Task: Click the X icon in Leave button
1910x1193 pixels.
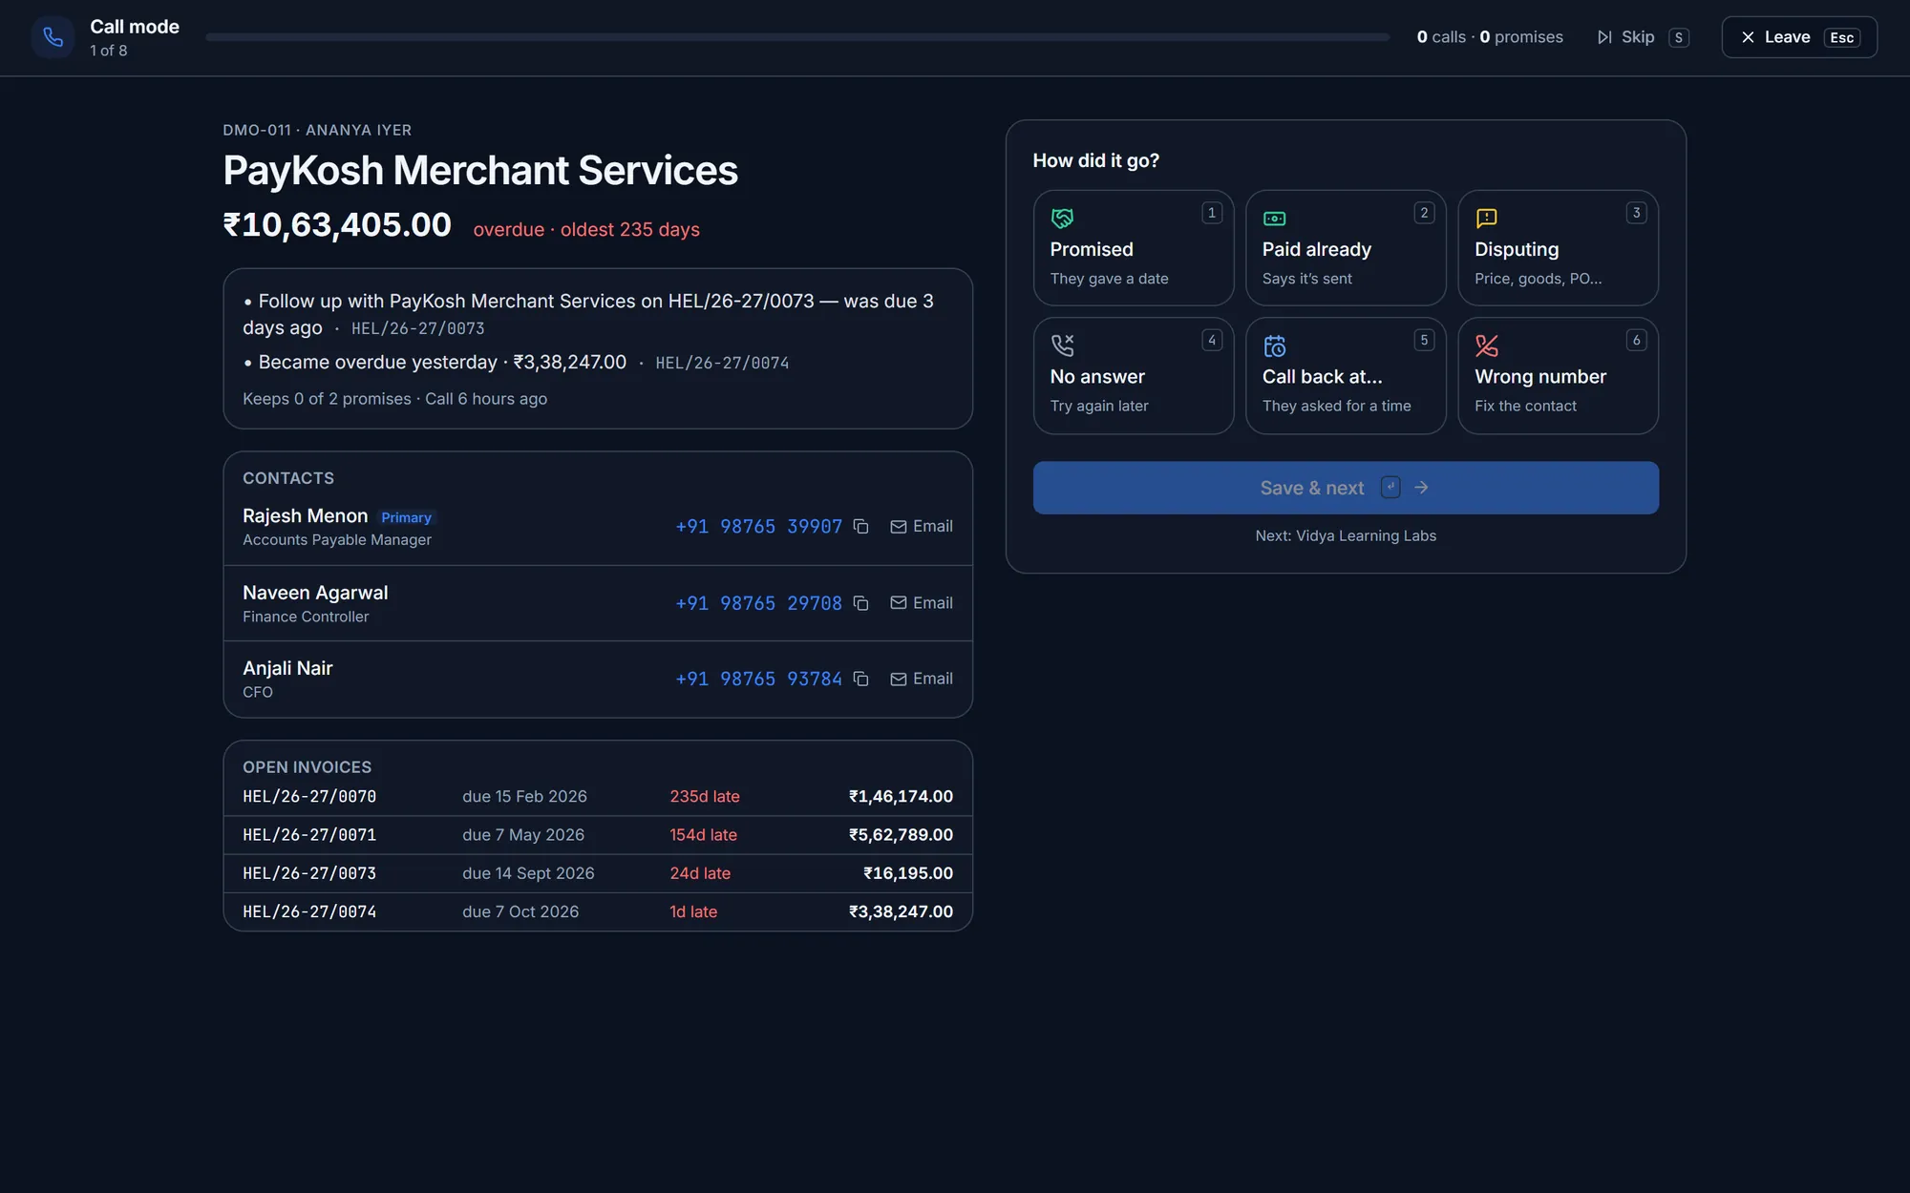Action: pyautogui.click(x=1748, y=37)
